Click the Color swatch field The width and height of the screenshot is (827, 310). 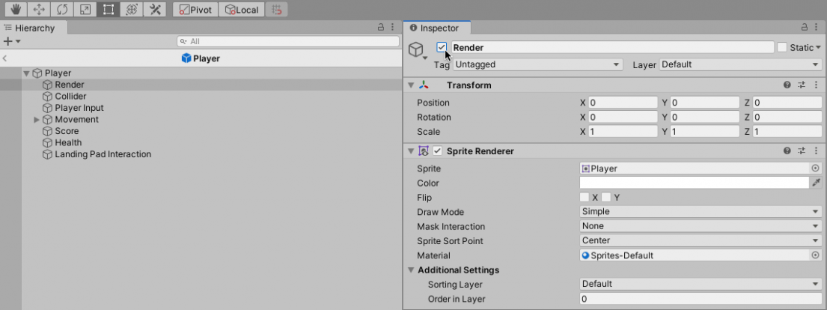tap(694, 183)
